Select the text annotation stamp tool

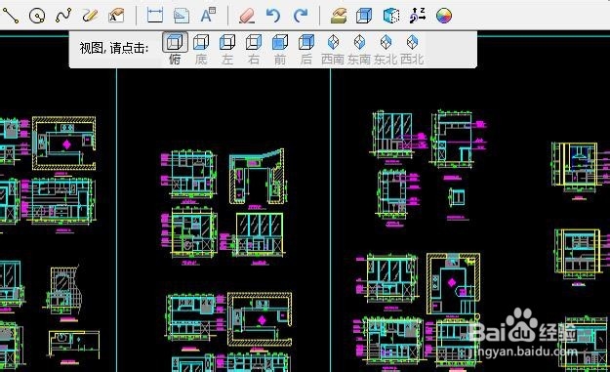coord(116,16)
